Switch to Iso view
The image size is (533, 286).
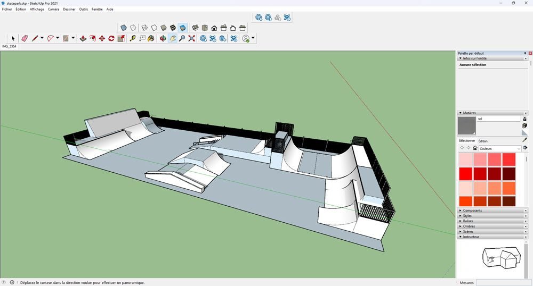[x=195, y=28]
